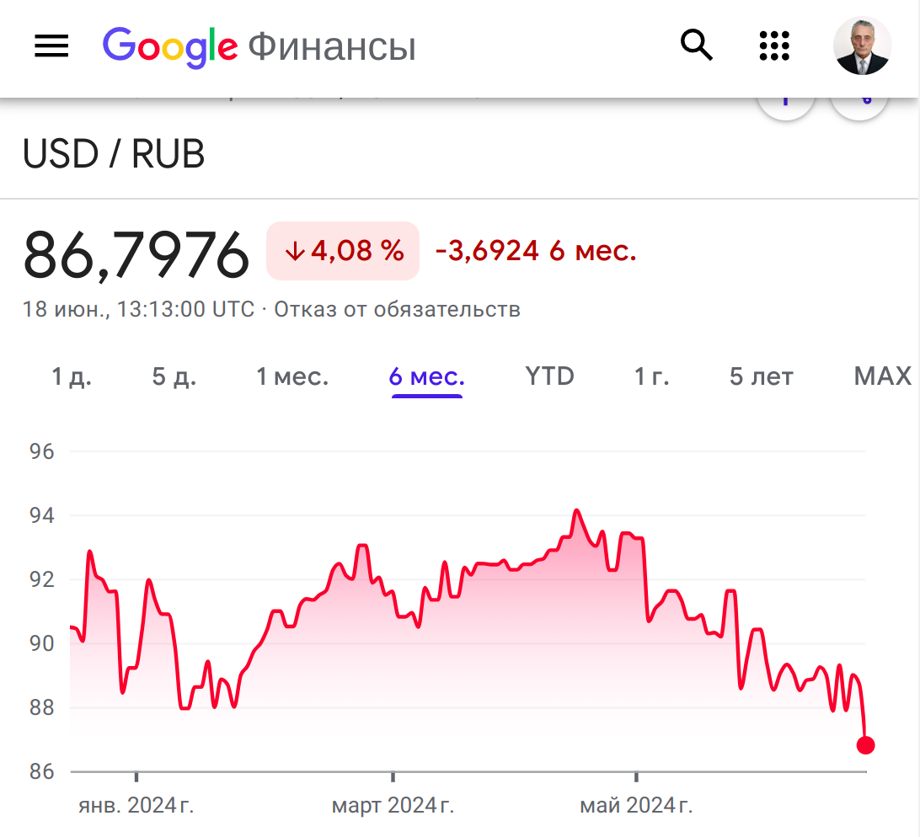
Task: Select the 1 г. time range
Action: pos(651,376)
